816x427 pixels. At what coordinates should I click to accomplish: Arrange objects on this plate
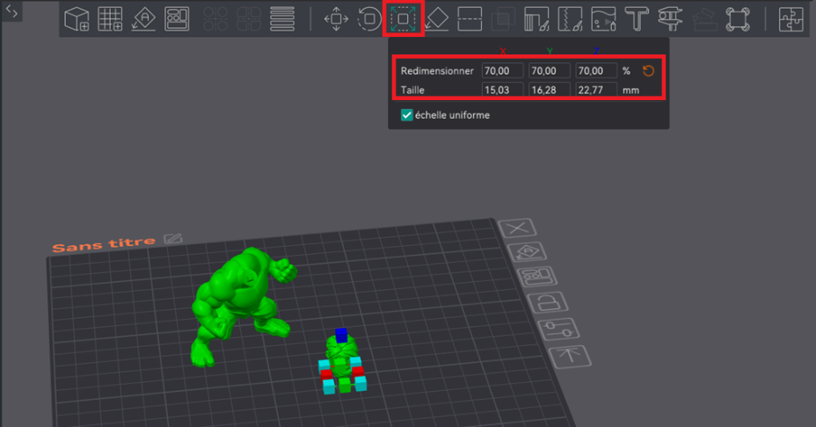coord(537,277)
